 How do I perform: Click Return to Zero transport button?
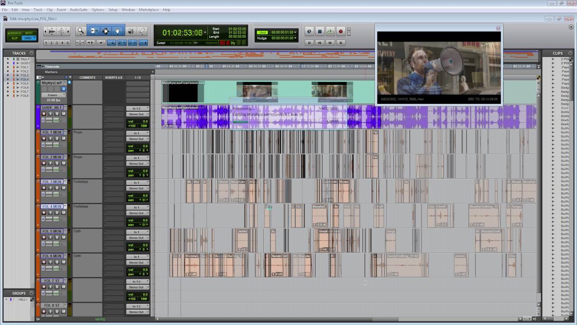(x=309, y=42)
